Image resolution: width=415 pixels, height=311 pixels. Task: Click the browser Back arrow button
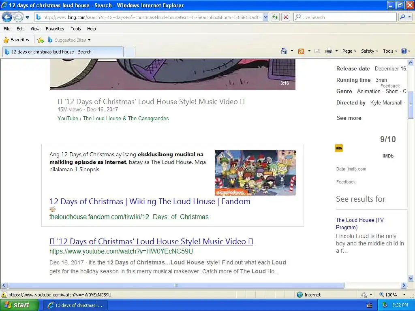(7, 17)
